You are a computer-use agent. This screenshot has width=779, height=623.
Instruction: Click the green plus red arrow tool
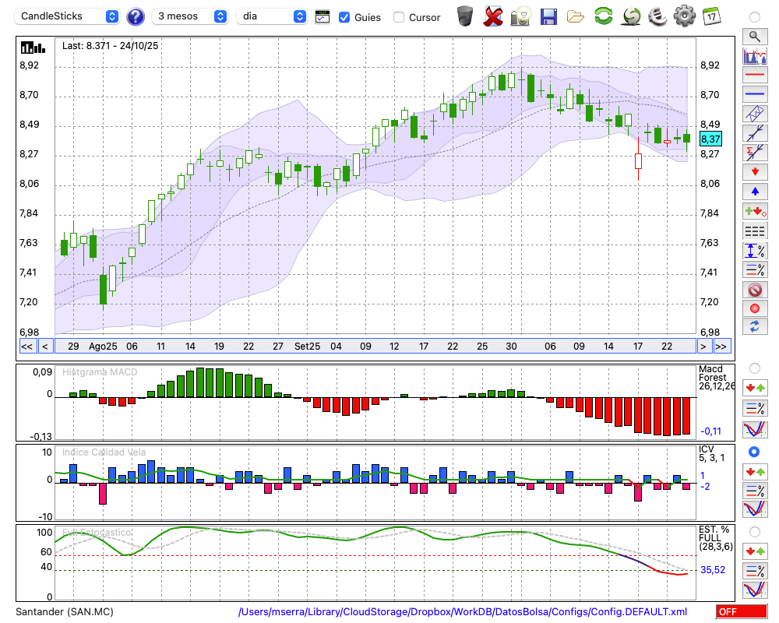(x=755, y=211)
